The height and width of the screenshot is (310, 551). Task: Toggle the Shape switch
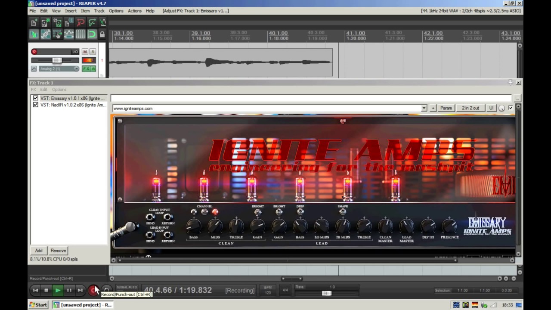[343, 212]
